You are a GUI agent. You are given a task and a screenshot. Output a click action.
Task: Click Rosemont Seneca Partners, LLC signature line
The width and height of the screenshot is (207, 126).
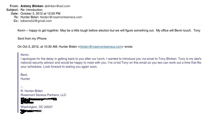44,95
